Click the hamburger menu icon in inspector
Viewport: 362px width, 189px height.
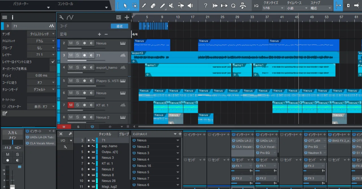pyautogui.click(x=5, y=17)
